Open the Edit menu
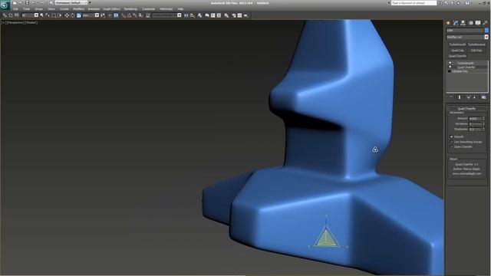This screenshot has height=276, width=491. click(x=15, y=9)
